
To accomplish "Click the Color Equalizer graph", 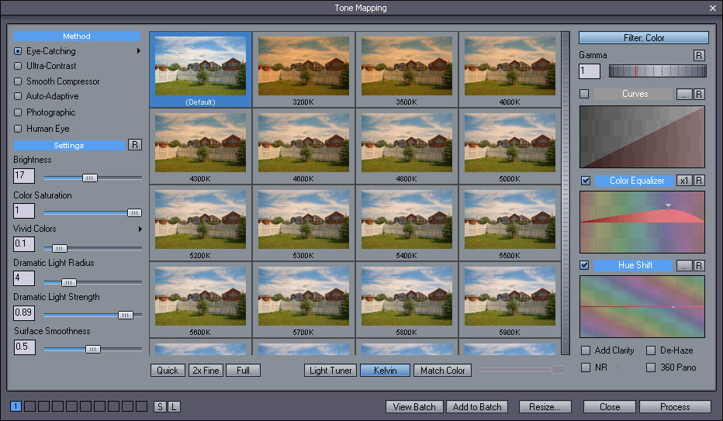I will [x=642, y=222].
